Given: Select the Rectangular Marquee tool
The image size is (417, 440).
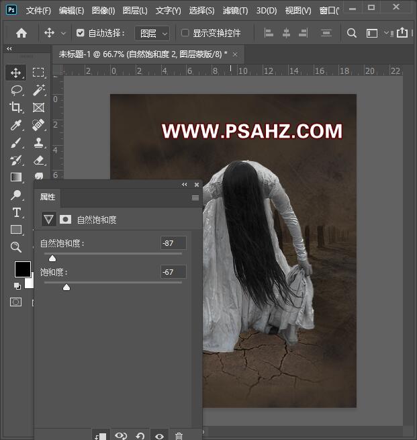Looking at the screenshot, I should [x=38, y=73].
